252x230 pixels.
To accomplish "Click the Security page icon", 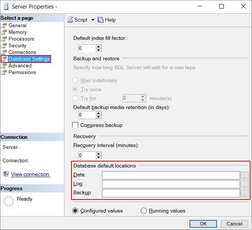I will [4, 46].
